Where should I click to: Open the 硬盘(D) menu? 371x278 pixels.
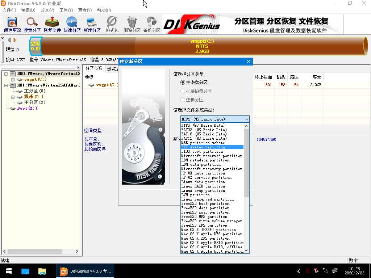(x=28, y=10)
